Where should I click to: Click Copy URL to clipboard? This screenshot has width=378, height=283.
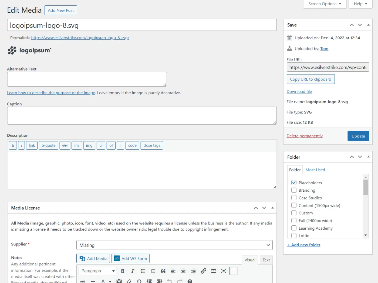(x=310, y=79)
